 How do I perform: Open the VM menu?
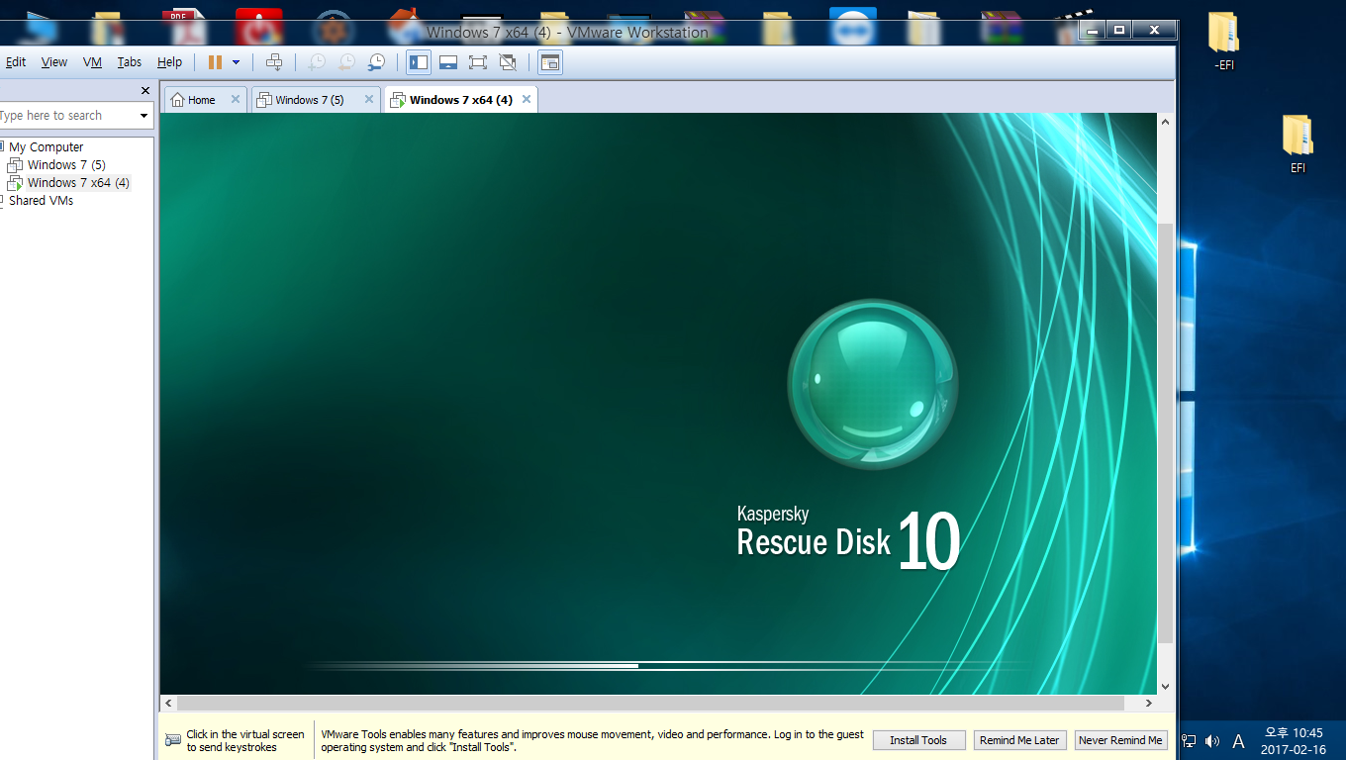(92, 61)
